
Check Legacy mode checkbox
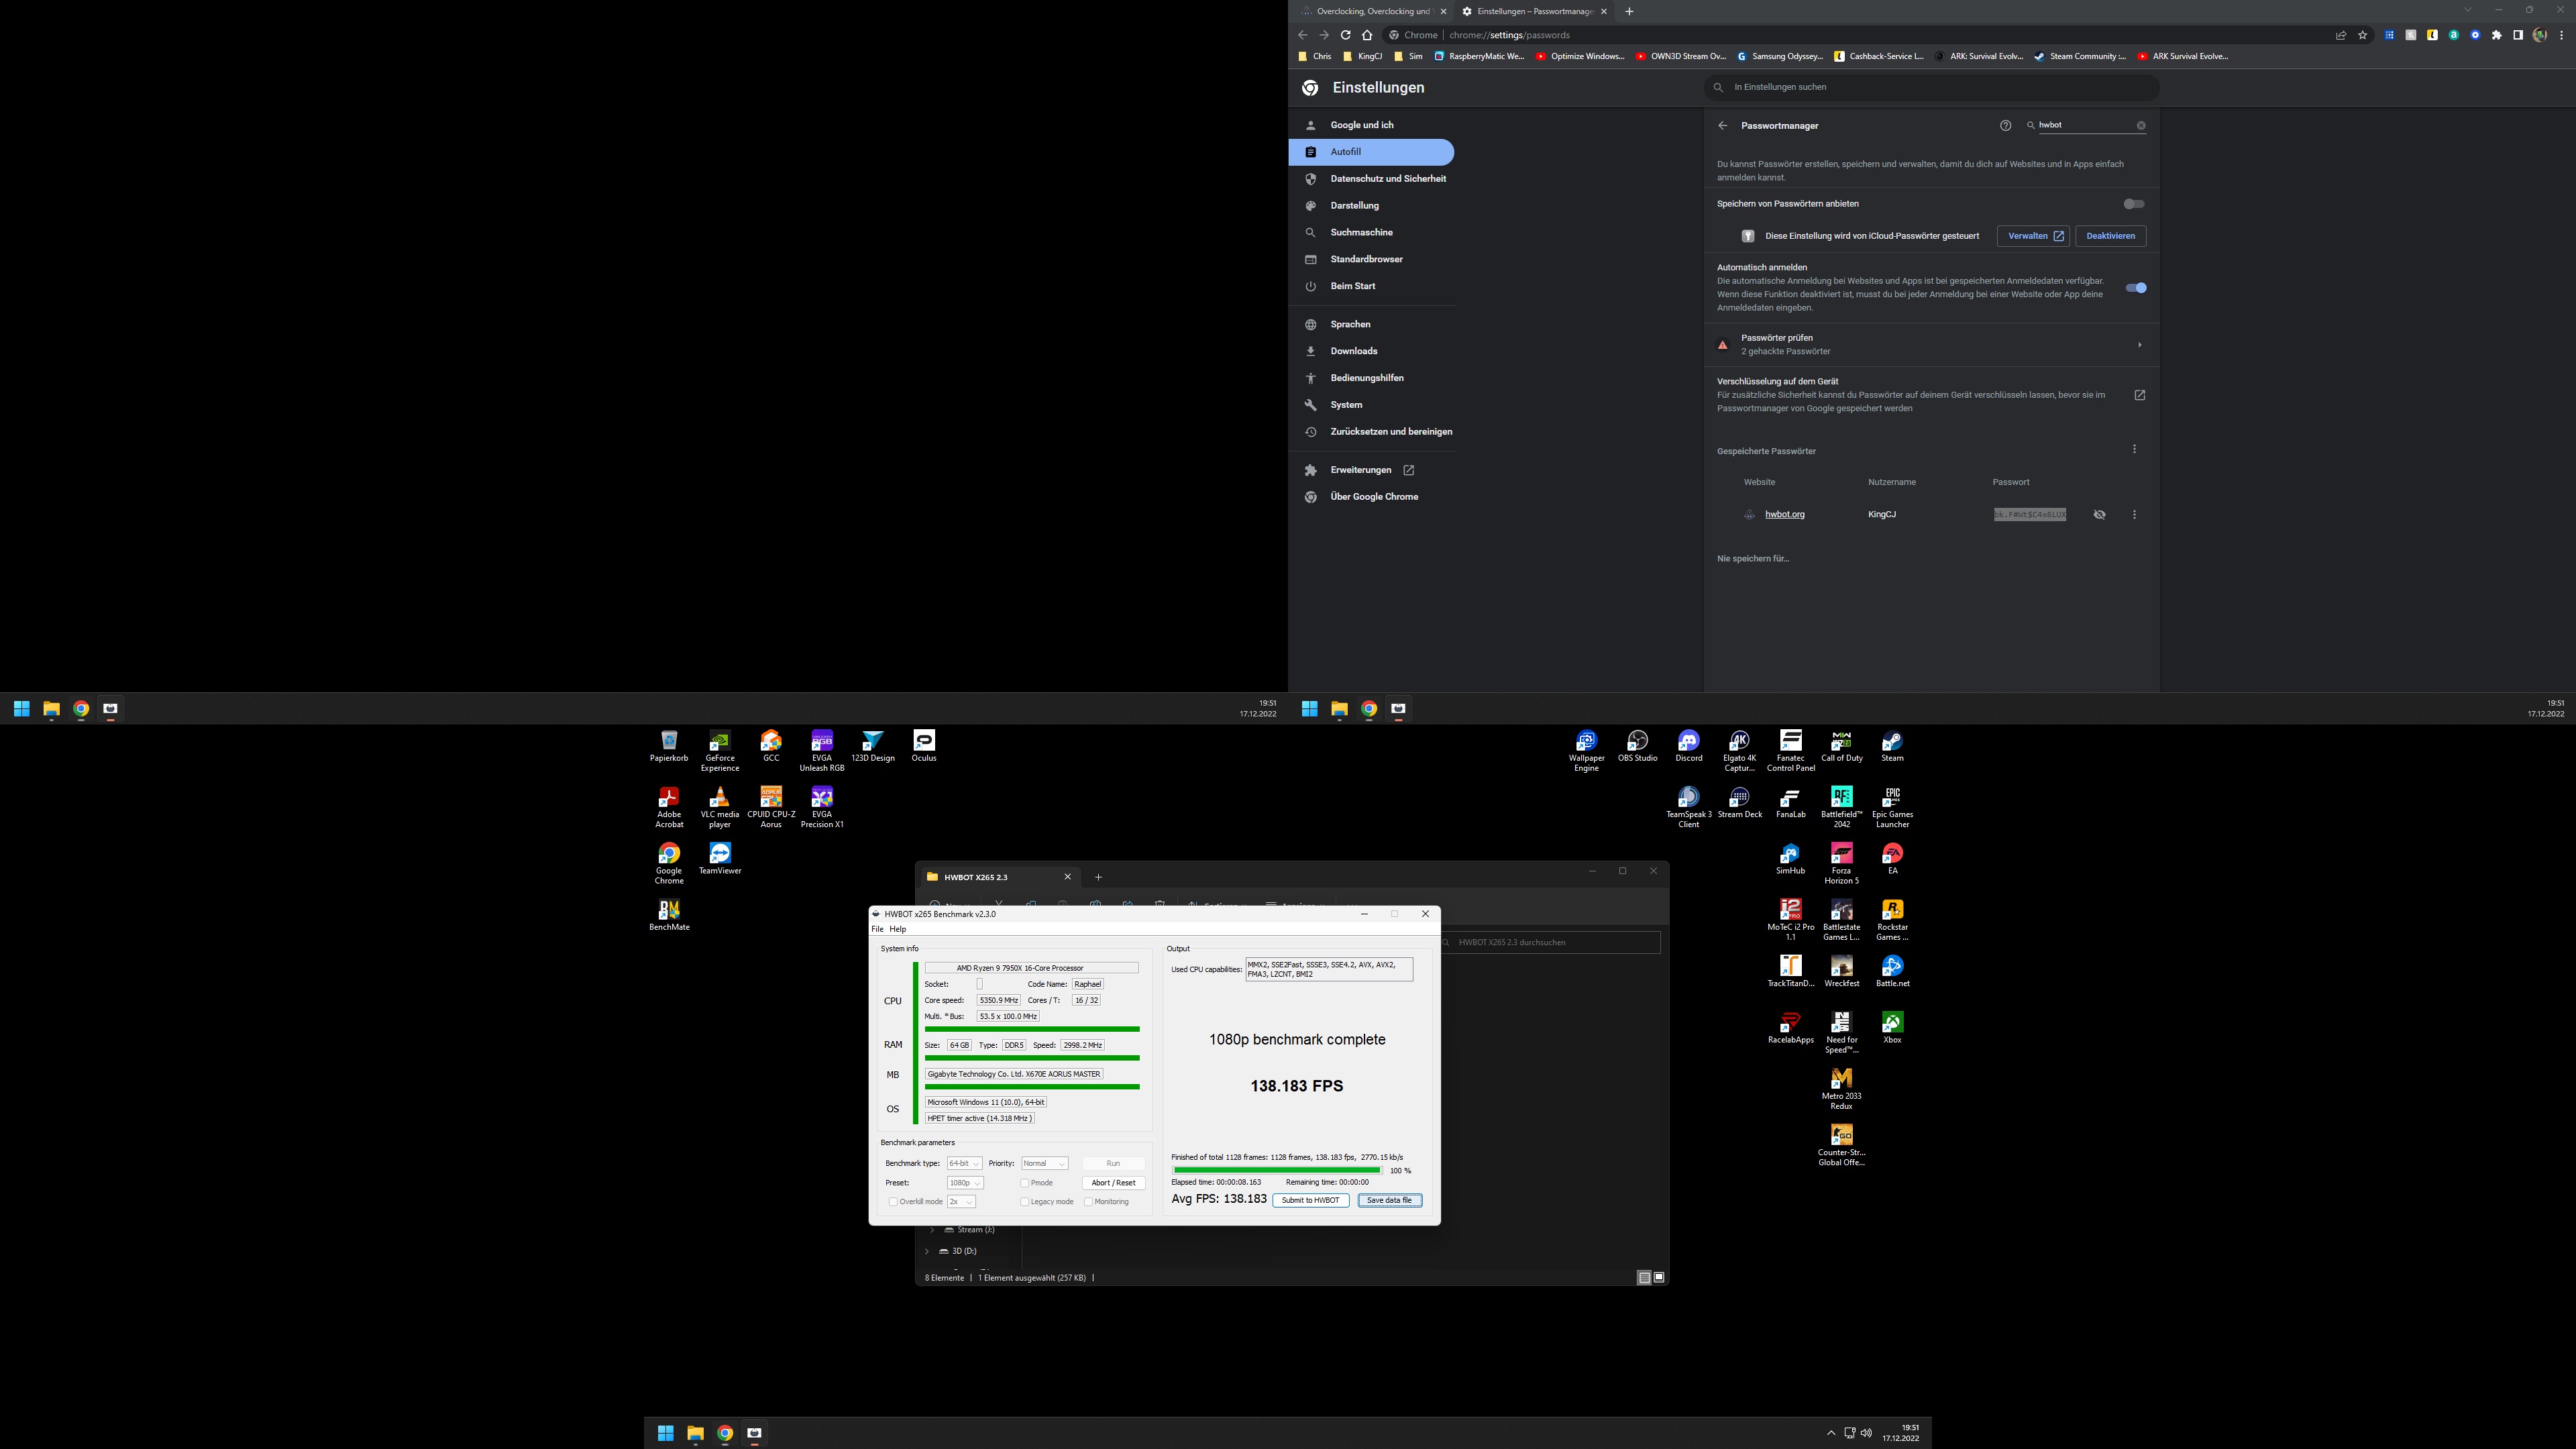tap(1025, 1202)
